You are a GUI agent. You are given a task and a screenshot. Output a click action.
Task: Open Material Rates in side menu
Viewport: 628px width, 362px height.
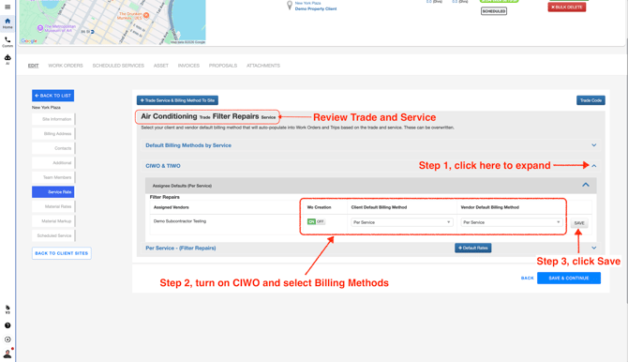coord(53,206)
